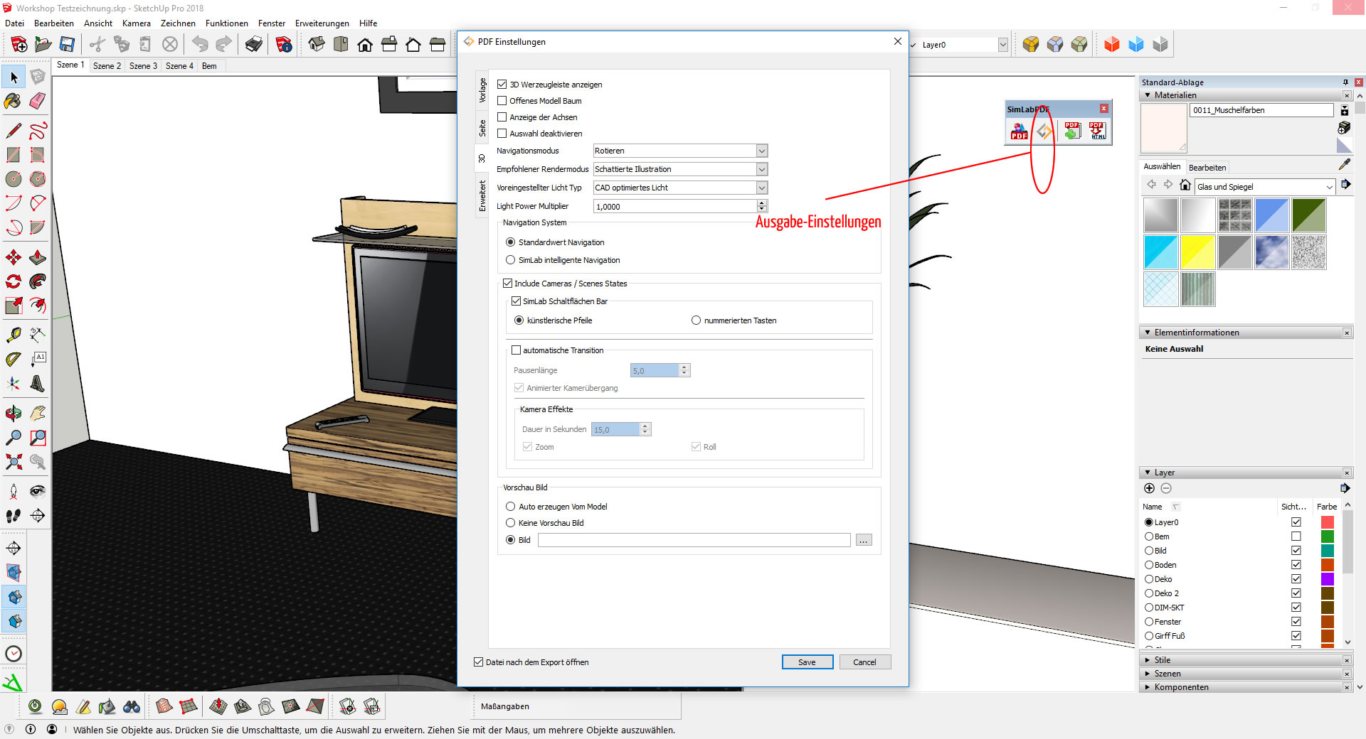
Task: Click the Orbit camera tool
Action: click(x=13, y=413)
